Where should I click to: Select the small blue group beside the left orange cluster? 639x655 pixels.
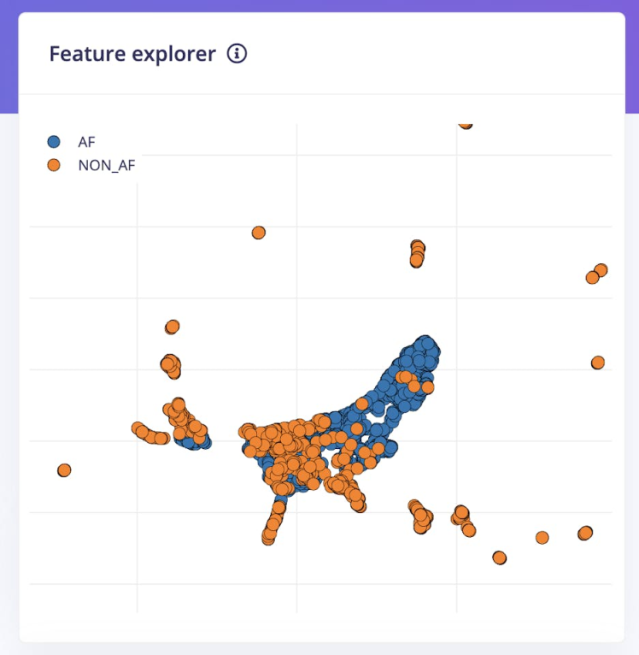196,441
